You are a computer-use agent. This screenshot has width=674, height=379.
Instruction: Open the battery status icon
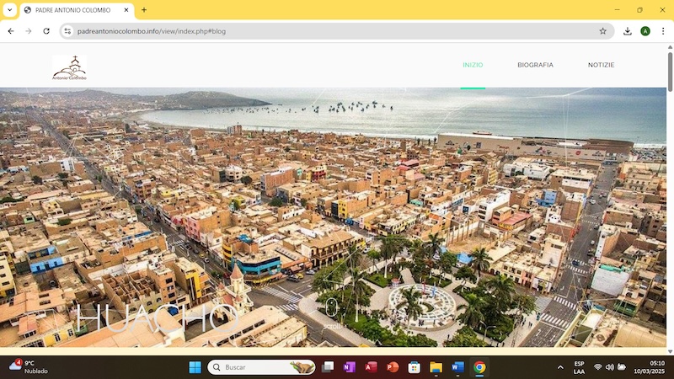pyautogui.click(x=622, y=367)
